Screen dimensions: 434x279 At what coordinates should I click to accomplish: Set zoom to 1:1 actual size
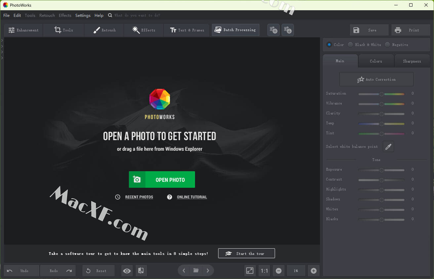(264, 271)
